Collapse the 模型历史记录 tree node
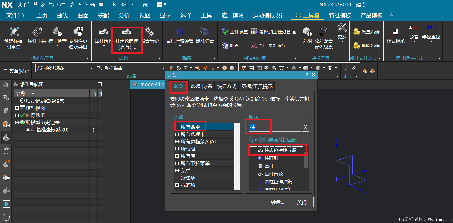This screenshot has width=453, height=223. 17,123
